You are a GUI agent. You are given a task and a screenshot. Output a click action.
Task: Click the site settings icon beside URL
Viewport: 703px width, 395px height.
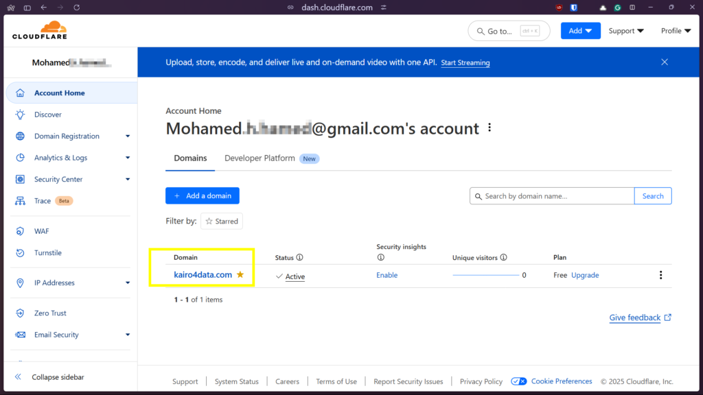tap(384, 7)
